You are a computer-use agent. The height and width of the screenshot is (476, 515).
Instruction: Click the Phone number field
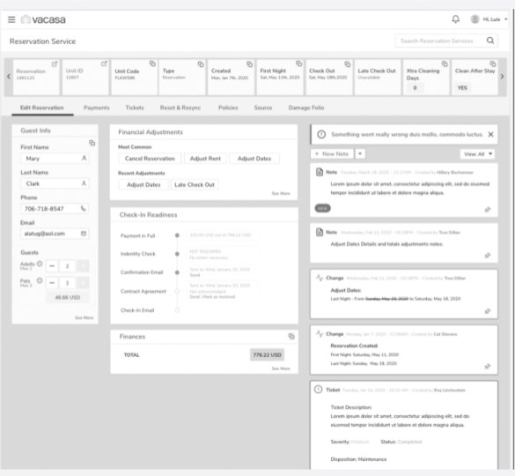[x=55, y=209]
